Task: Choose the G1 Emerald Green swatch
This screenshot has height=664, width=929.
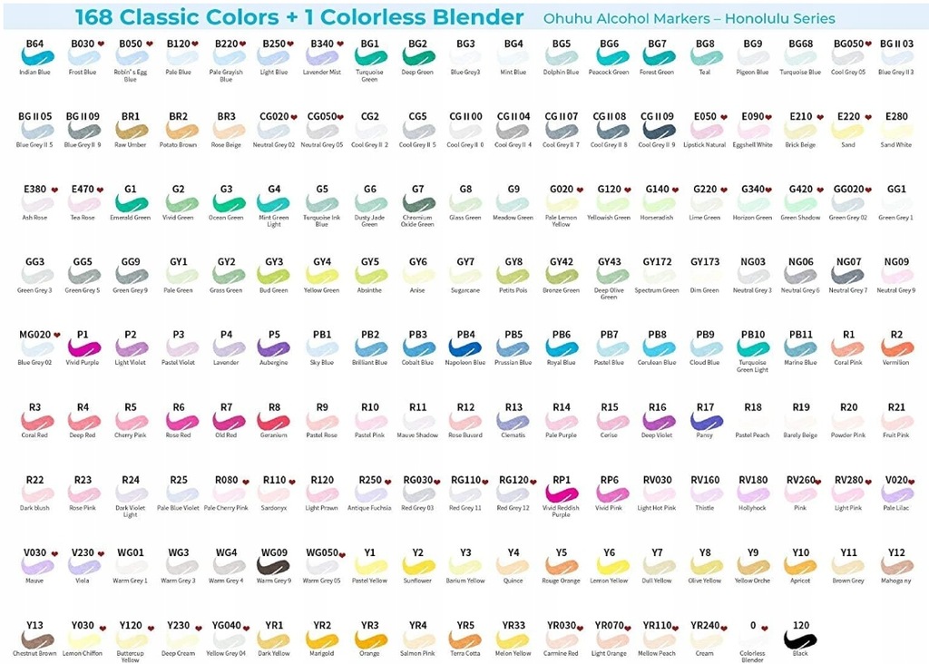Action: (132, 203)
